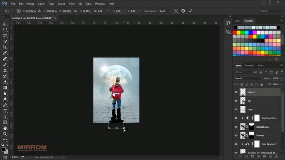The width and height of the screenshot is (285, 160).
Task: Cancel the transform in the options bar
Action: pyautogui.click(x=183, y=11)
